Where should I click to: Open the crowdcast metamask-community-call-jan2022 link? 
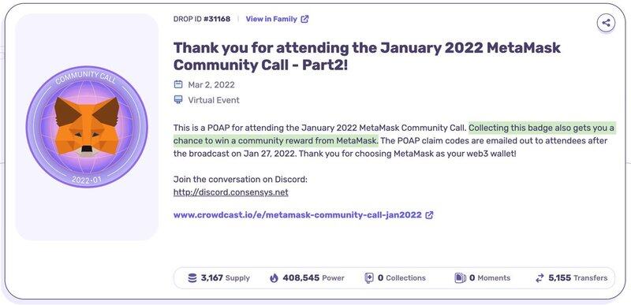pos(297,215)
